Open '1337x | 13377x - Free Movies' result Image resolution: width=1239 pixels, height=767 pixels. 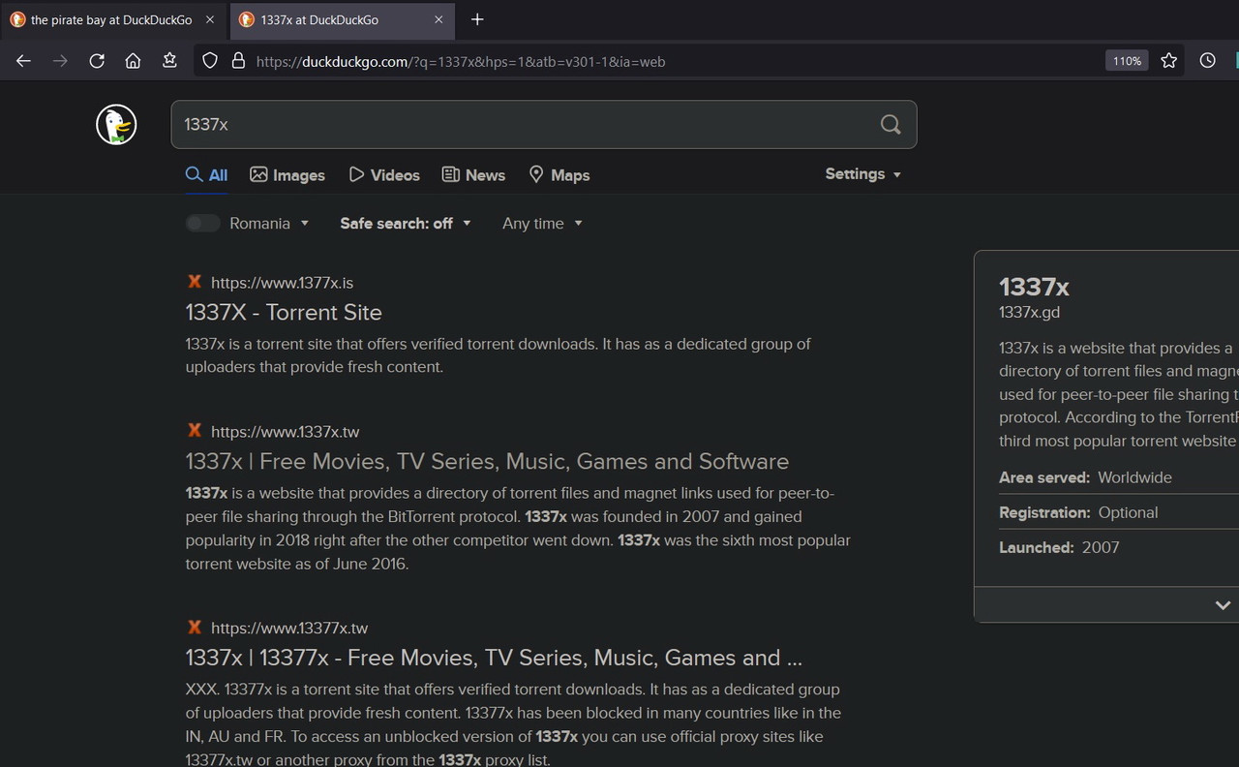494,658
